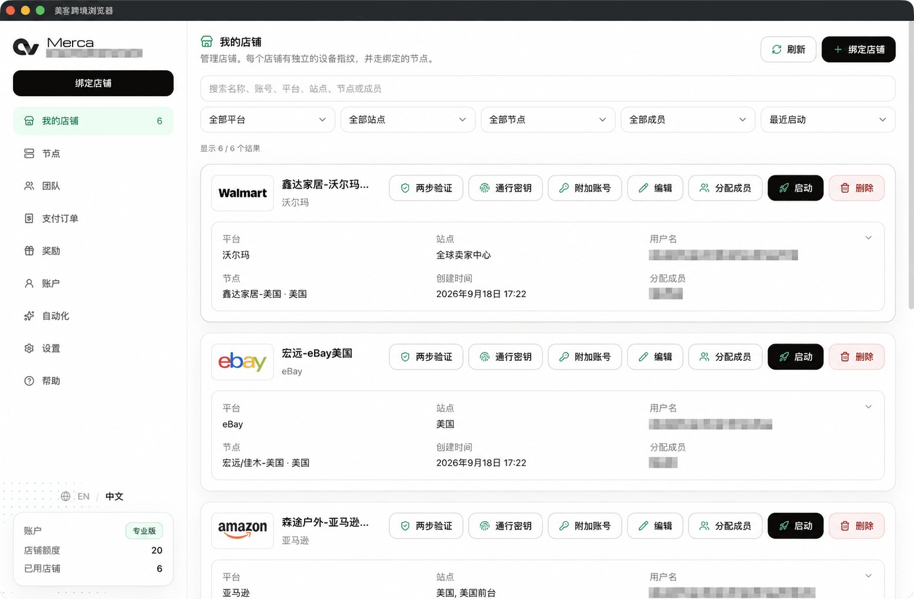Delete the eBay store

[857, 357]
